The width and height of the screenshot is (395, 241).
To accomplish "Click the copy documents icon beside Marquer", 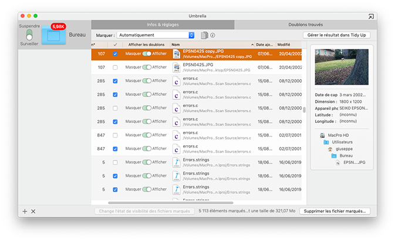I will (204, 35).
